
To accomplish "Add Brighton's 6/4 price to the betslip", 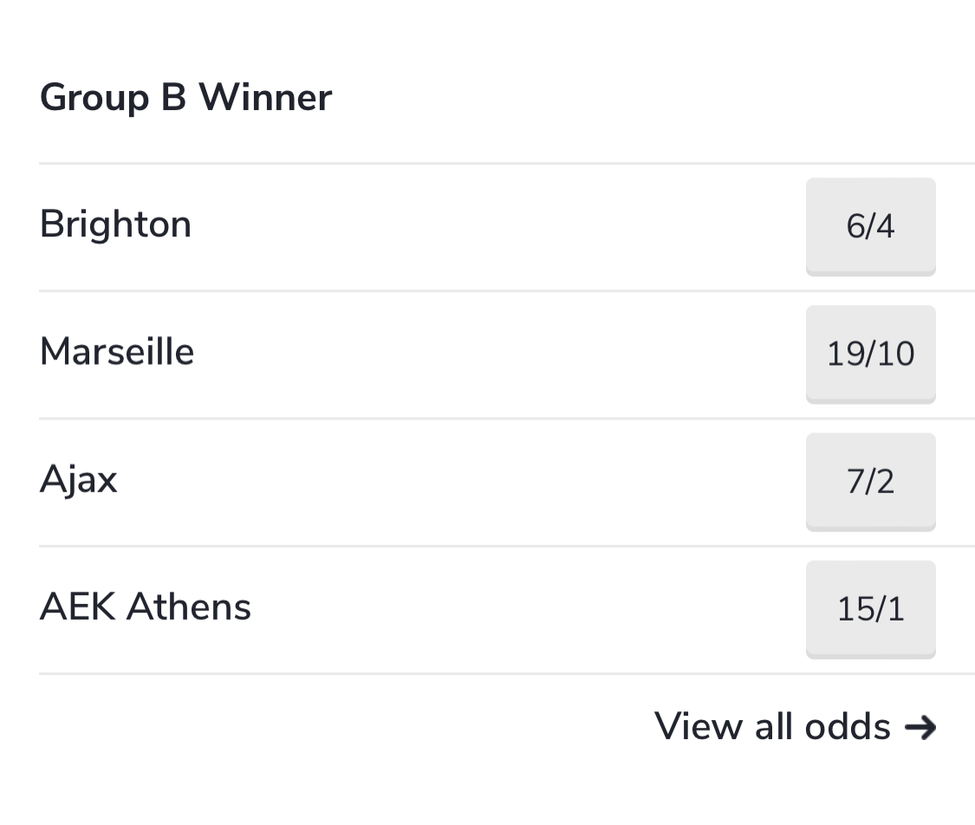I will point(870,227).
